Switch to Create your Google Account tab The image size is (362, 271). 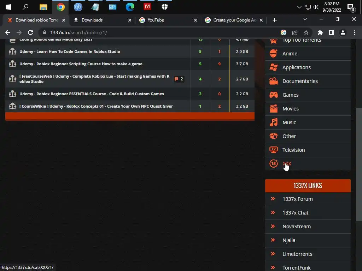click(234, 20)
